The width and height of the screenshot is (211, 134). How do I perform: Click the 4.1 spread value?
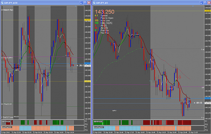(96, 15)
